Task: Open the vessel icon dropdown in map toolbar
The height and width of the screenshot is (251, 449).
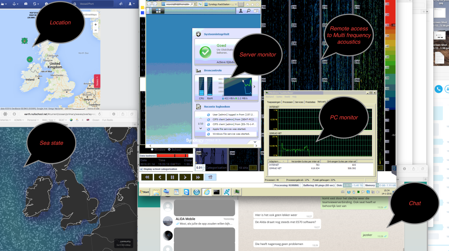Action: [x=4, y=4]
